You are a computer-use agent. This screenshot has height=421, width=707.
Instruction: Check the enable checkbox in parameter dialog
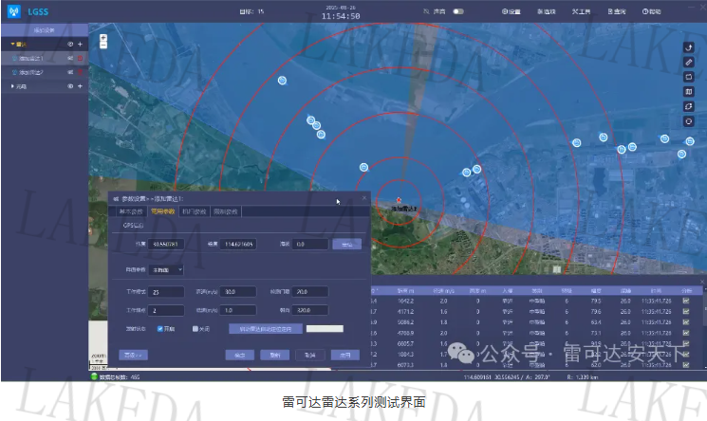pyautogui.click(x=160, y=329)
